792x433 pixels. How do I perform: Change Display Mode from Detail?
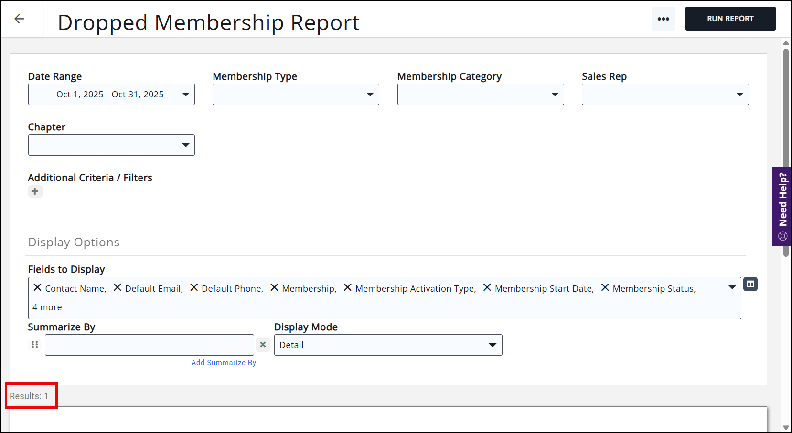click(388, 345)
